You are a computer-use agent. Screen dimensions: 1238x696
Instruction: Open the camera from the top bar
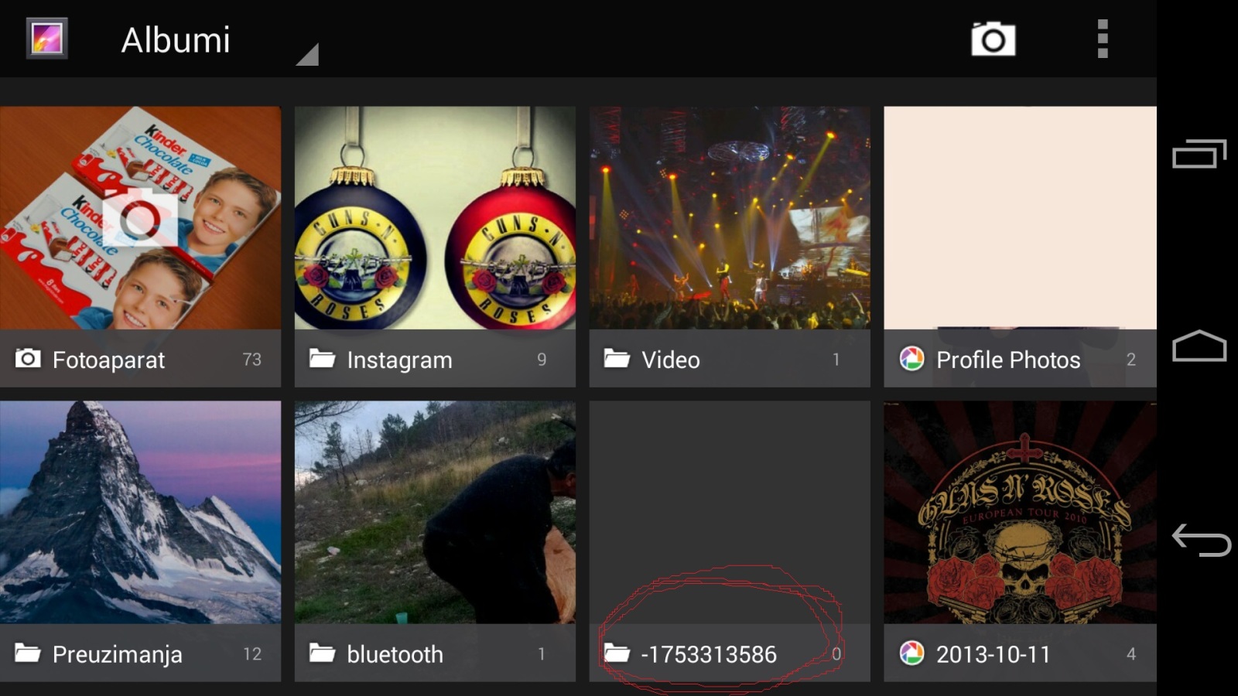[x=993, y=39]
